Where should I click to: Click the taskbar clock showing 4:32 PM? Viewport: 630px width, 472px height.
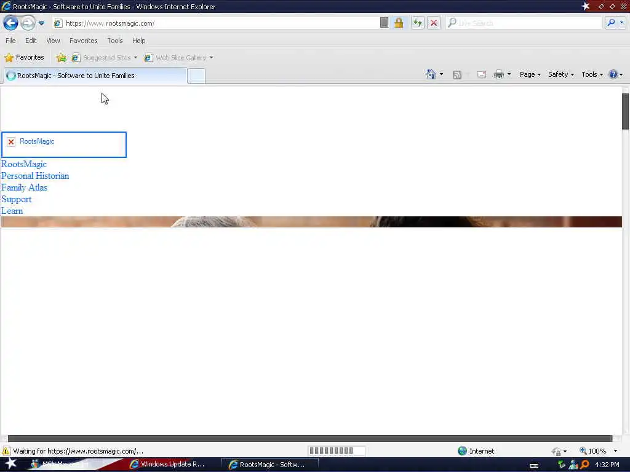point(607,465)
